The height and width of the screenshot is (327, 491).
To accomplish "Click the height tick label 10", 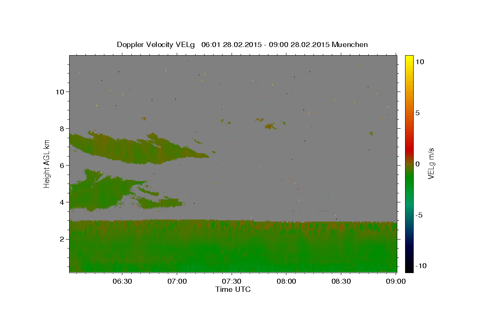I will coord(61,92).
